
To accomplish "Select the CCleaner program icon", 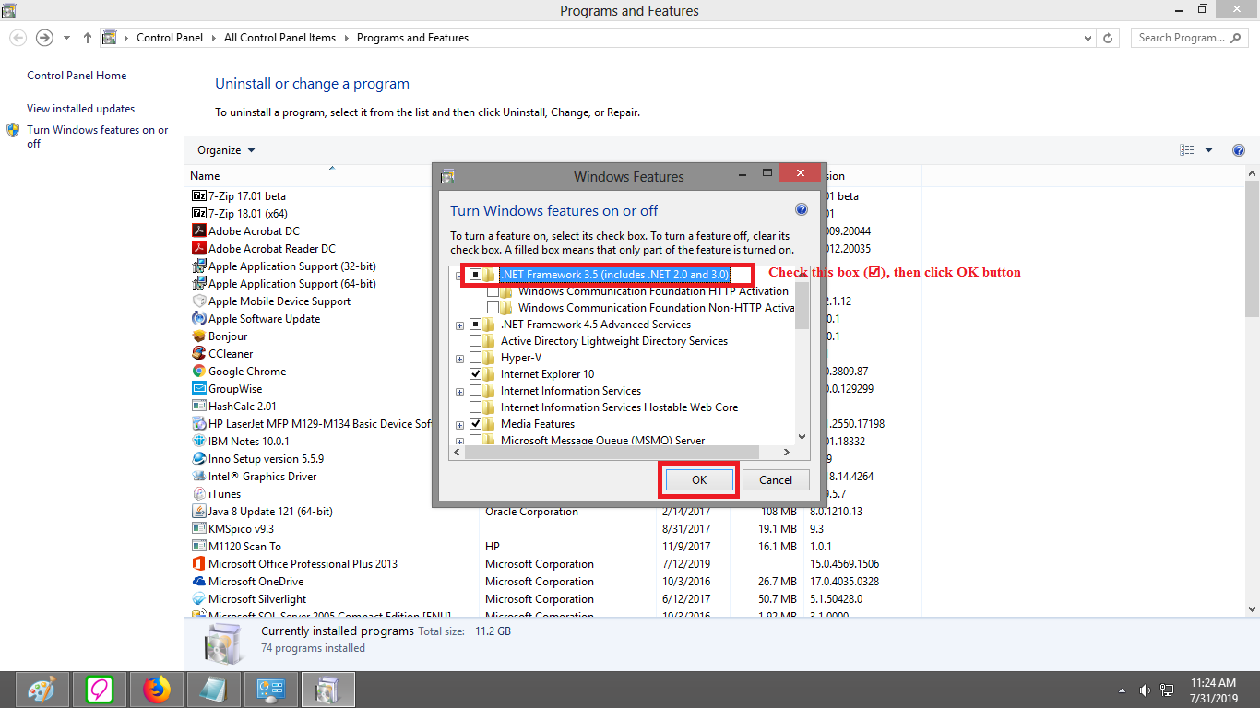I will click(x=198, y=354).
